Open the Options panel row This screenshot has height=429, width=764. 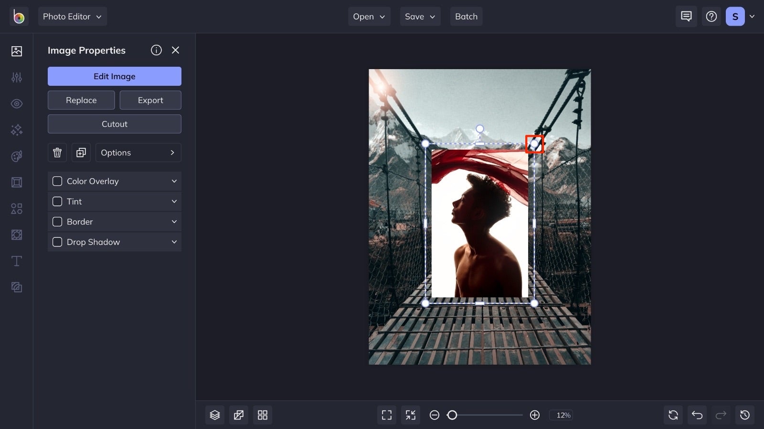[x=138, y=153]
